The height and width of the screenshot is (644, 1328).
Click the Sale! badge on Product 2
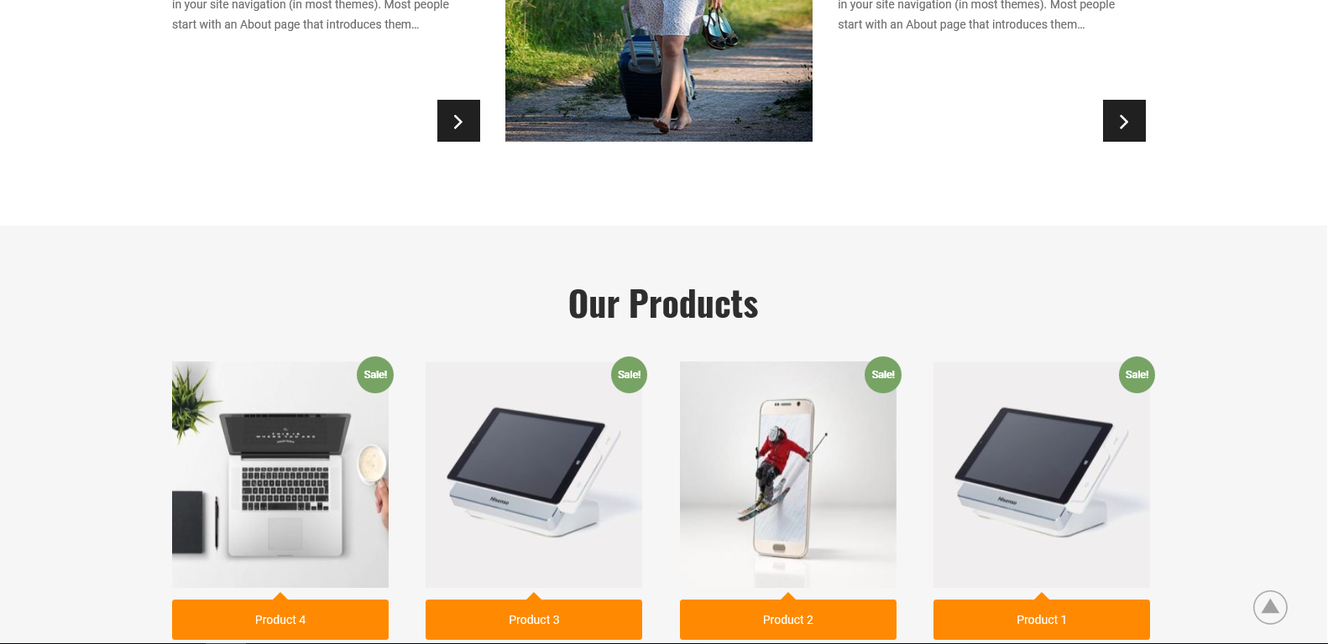(883, 375)
